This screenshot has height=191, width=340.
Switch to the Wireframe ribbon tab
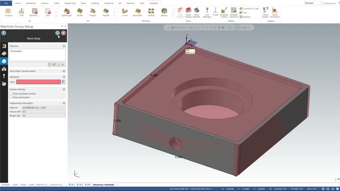pos(31,3)
